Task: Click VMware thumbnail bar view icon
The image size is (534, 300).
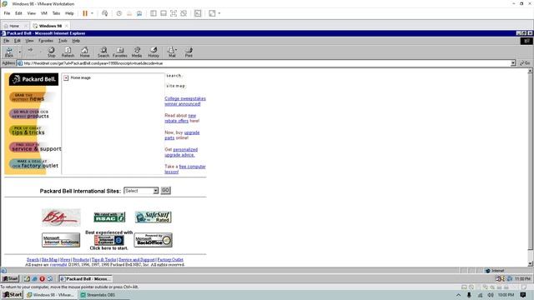Action: (x=164, y=13)
